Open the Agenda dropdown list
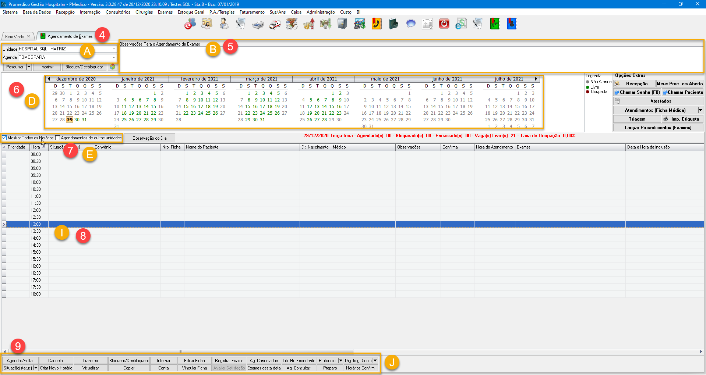The height and width of the screenshot is (375, 706). pyautogui.click(x=114, y=57)
